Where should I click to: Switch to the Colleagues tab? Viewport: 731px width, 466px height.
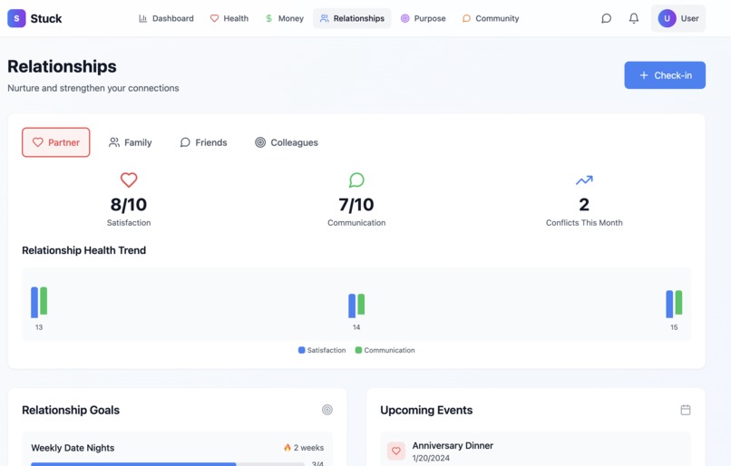[287, 142]
